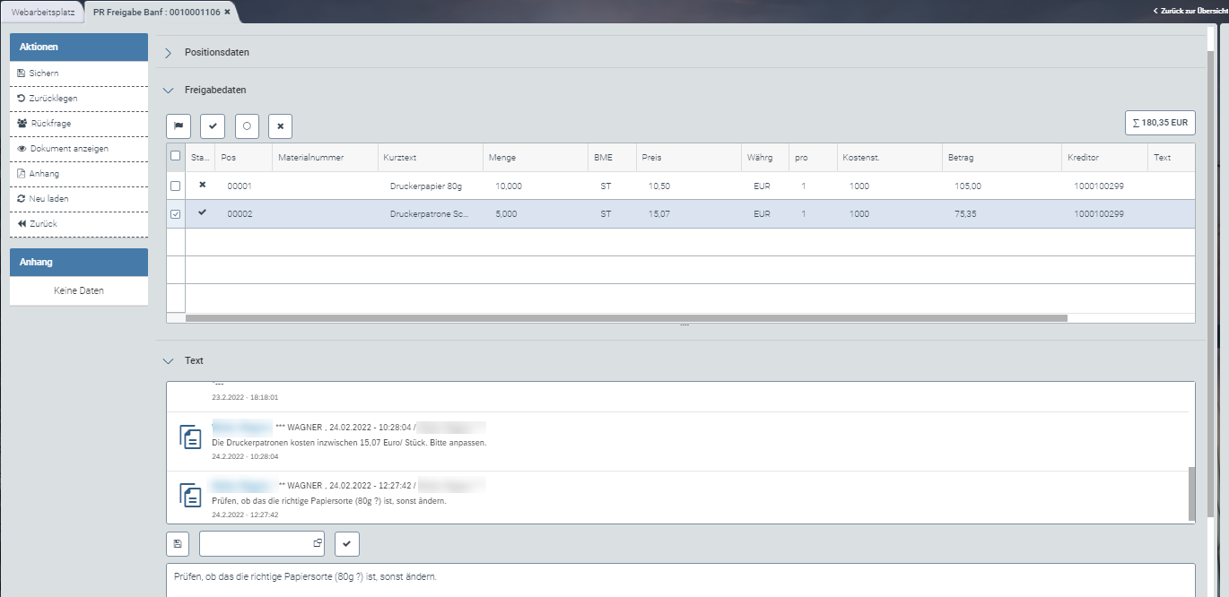Check the checkbox for position 00001

pyautogui.click(x=175, y=186)
